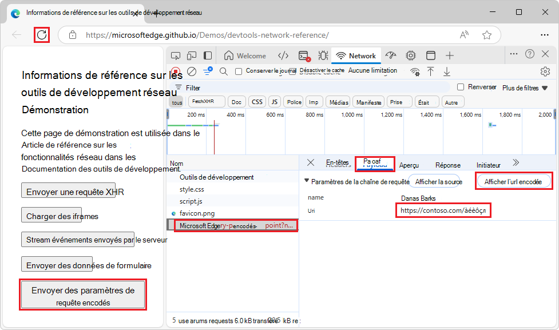This screenshot has width=559, height=330.
Task: Open browser Settings and more menu
Action: coord(544,35)
